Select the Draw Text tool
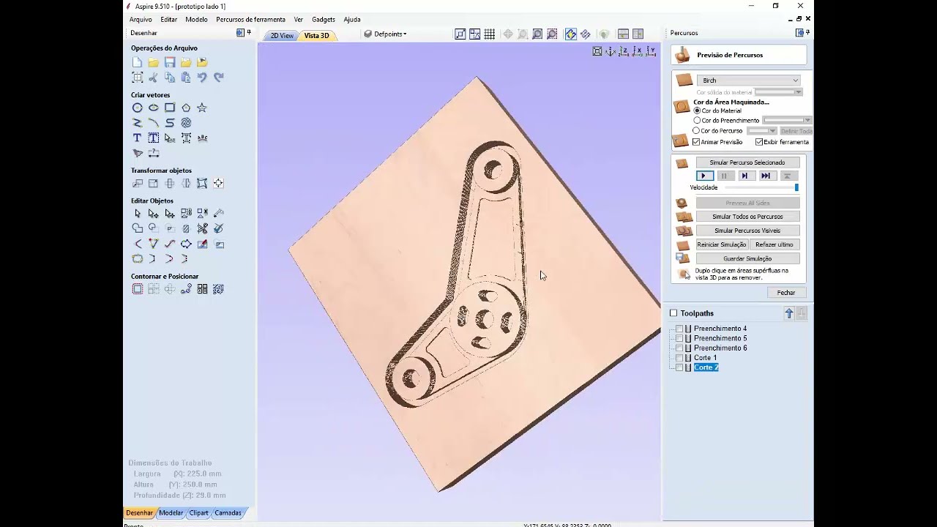937x527 pixels. [137, 138]
